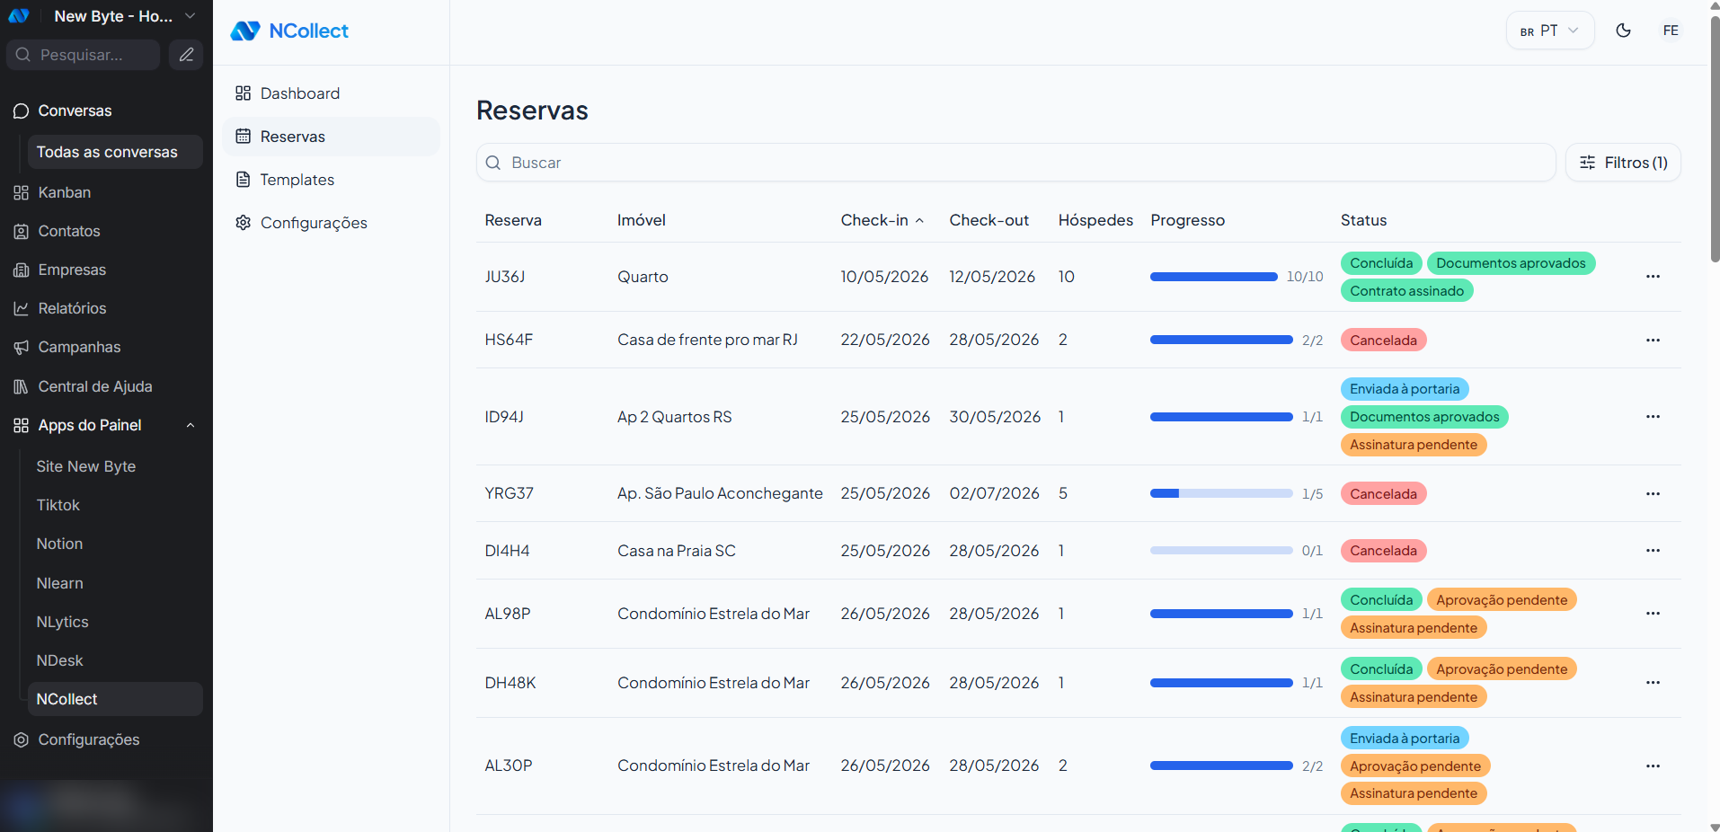Click check-out date 02/07/2026
The height and width of the screenshot is (832, 1720).
point(994,493)
